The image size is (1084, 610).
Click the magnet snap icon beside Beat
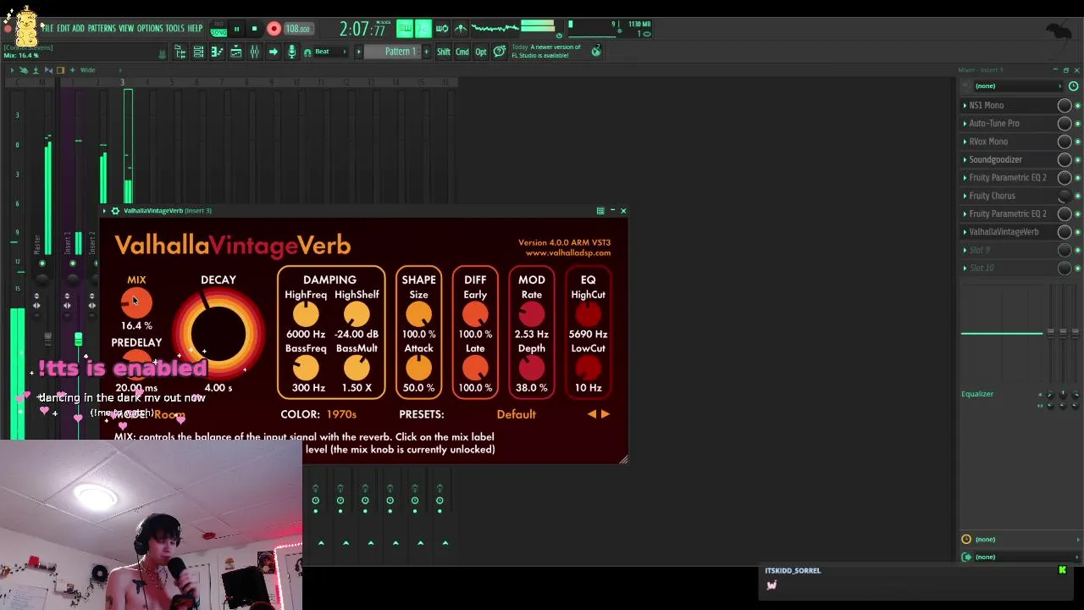coord(307,53)
